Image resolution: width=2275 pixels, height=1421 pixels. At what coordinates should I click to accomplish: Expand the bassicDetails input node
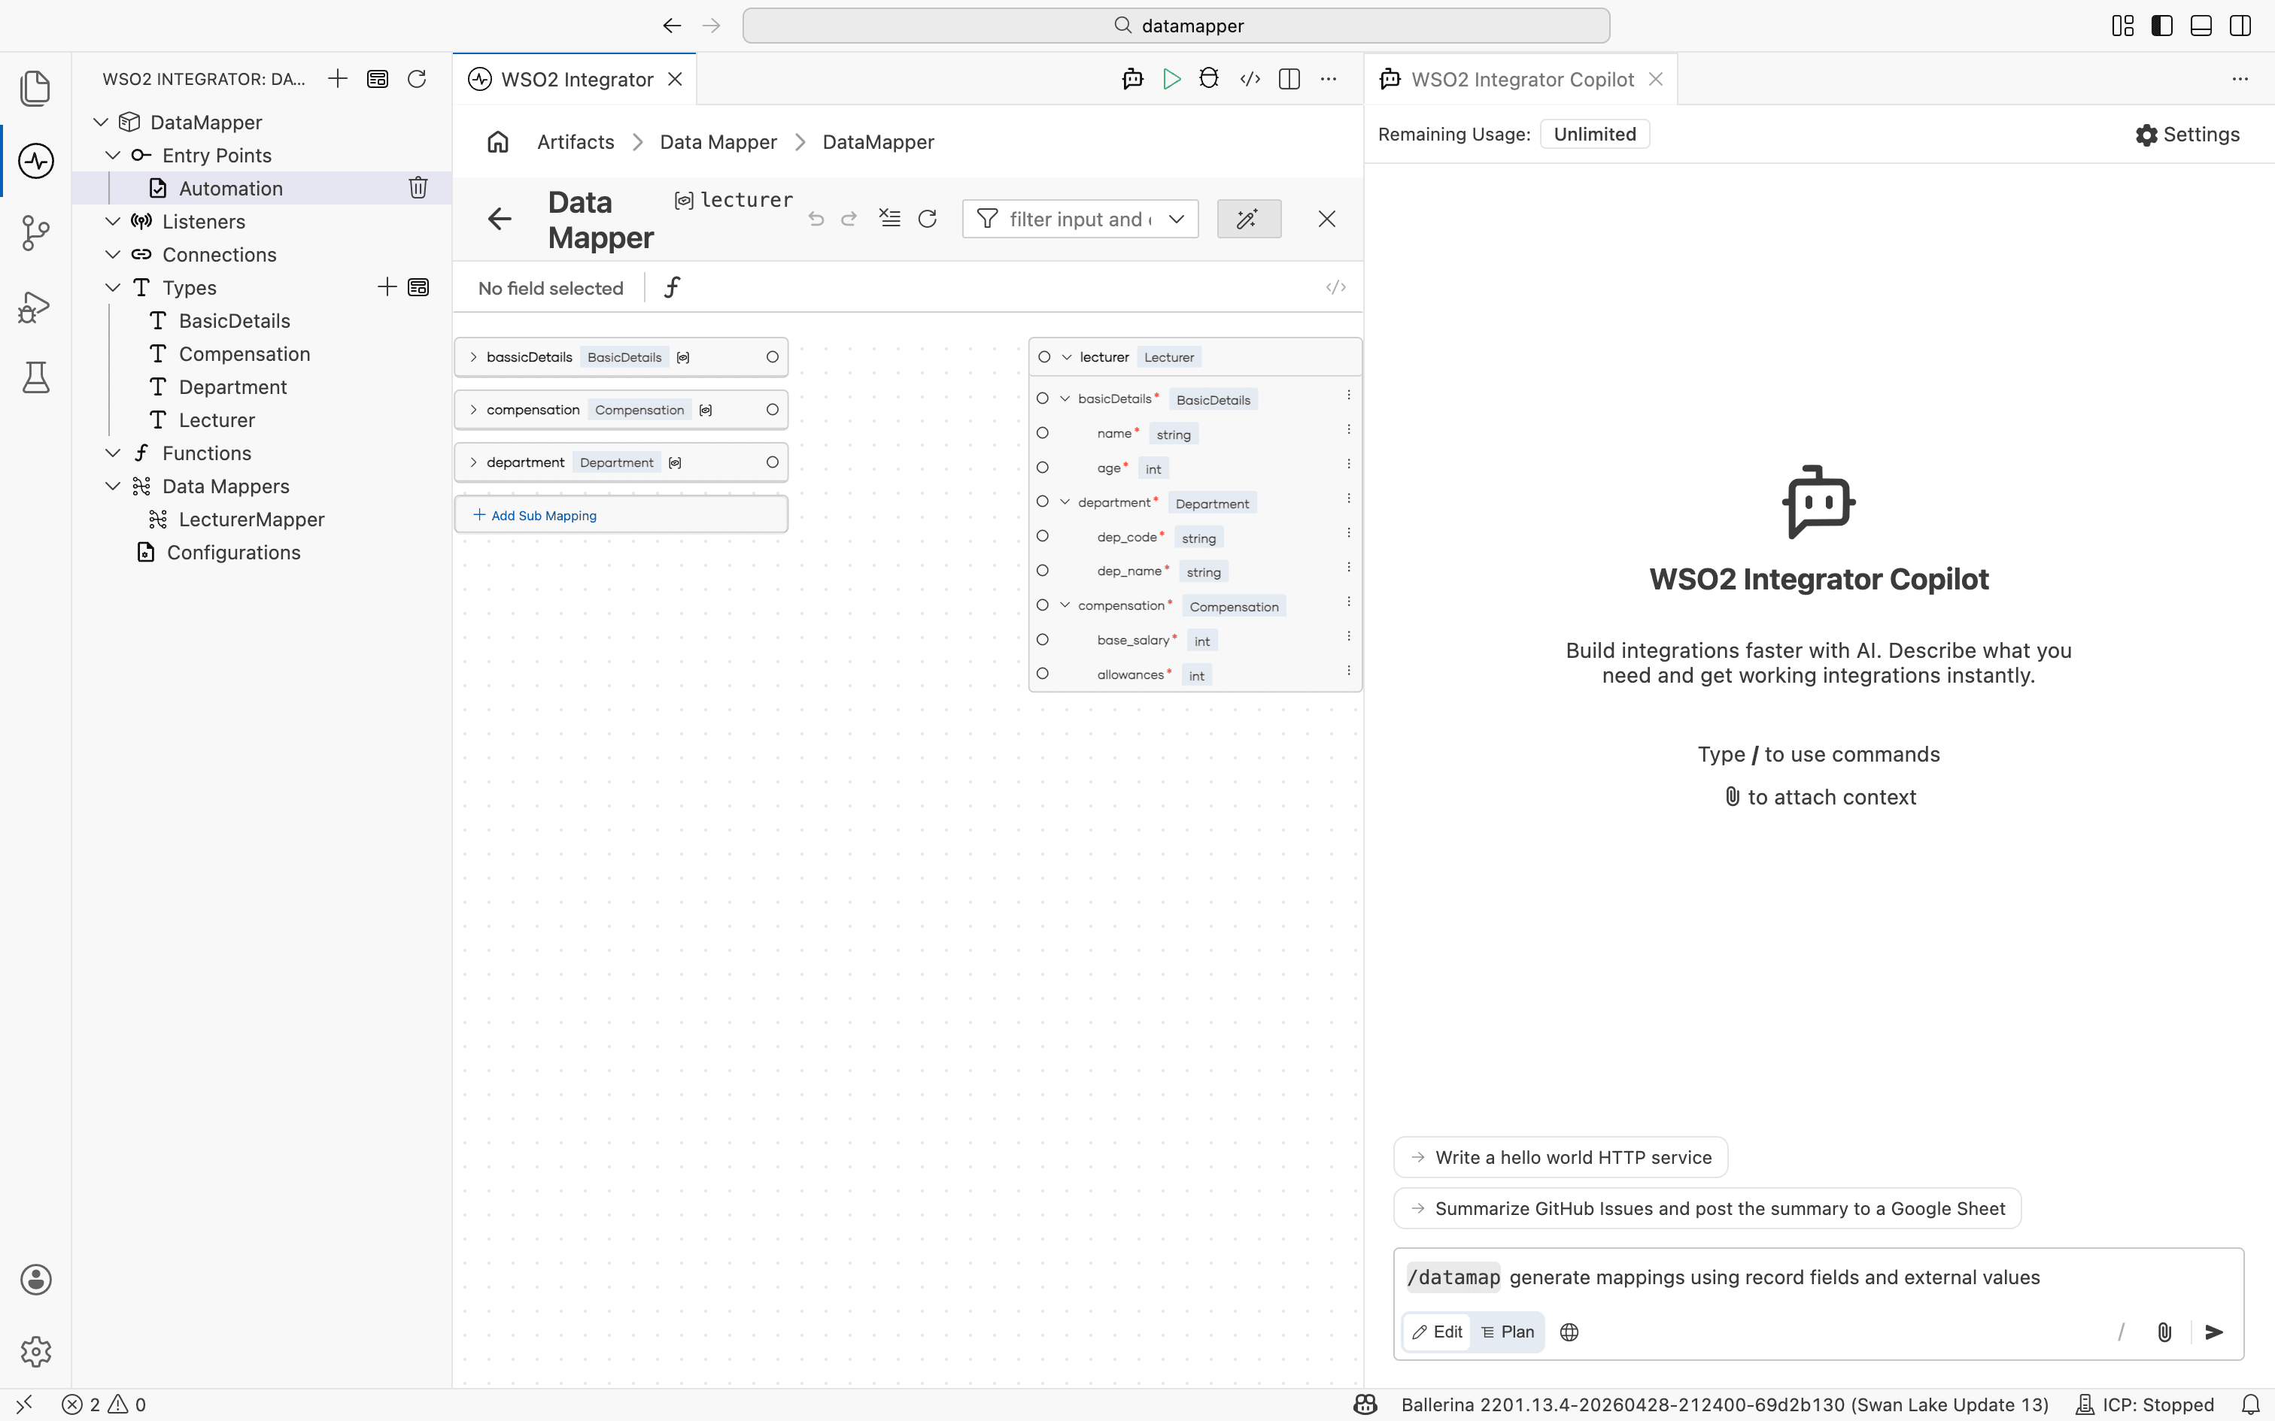(474, 357)
